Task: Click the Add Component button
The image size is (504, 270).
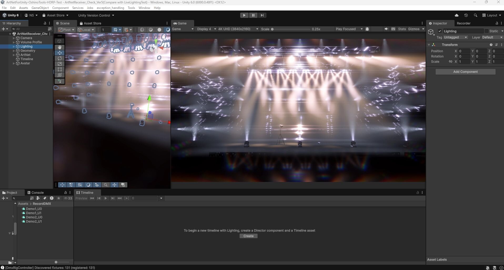Action: click(x=465, y=72)
